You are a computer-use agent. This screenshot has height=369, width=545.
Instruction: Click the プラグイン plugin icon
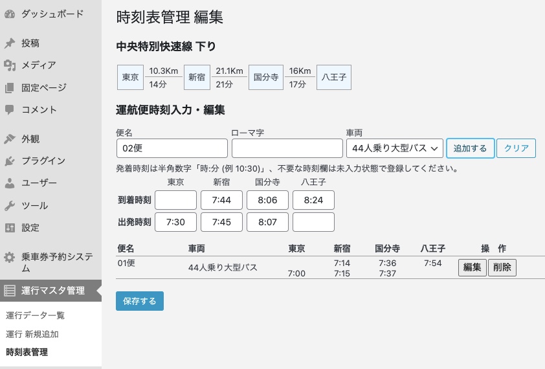point(10,161)
